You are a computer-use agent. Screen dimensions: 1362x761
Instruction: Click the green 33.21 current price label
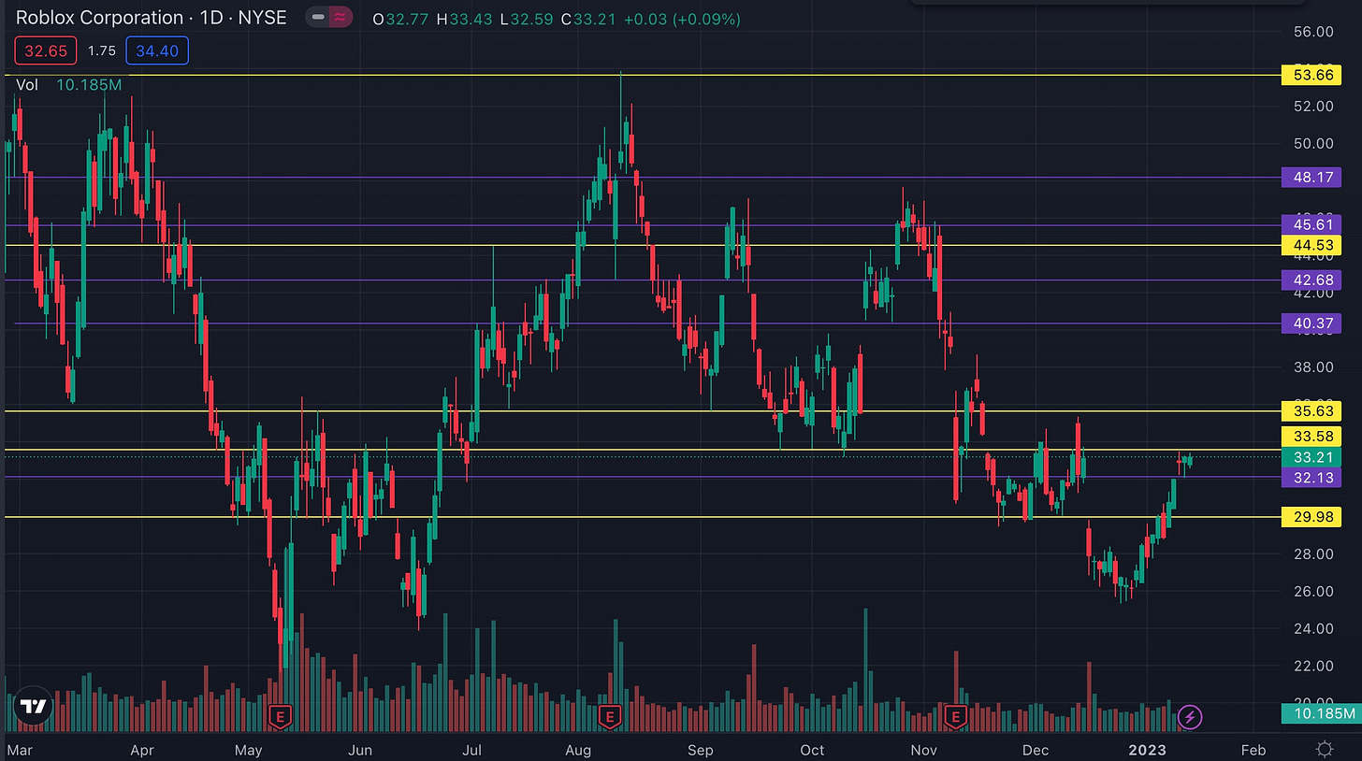point(1310,457)
